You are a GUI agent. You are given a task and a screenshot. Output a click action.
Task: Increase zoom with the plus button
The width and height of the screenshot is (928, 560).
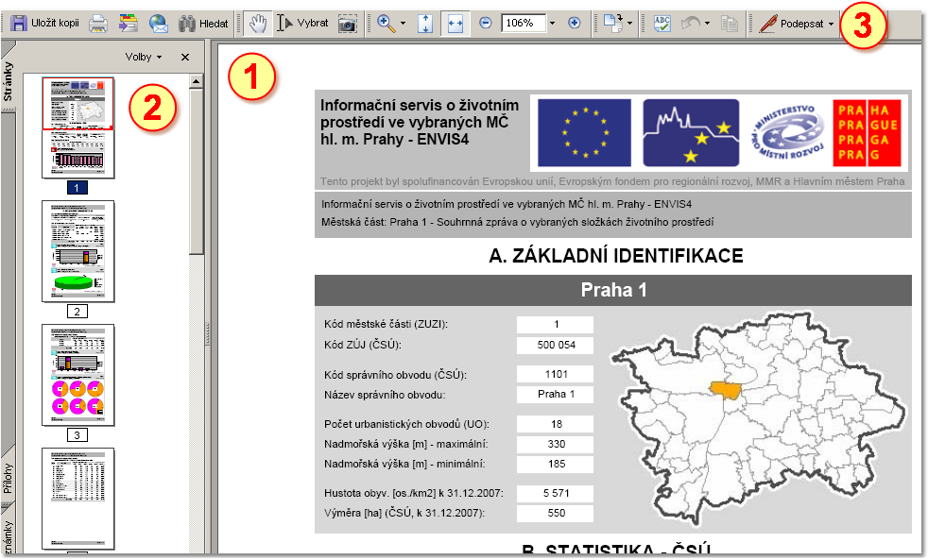click(574, 24)
